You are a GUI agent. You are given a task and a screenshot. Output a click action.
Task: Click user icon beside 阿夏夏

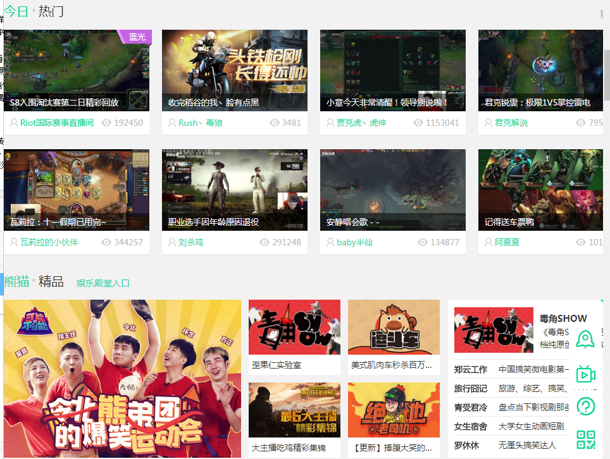click(x=489, y=242)
